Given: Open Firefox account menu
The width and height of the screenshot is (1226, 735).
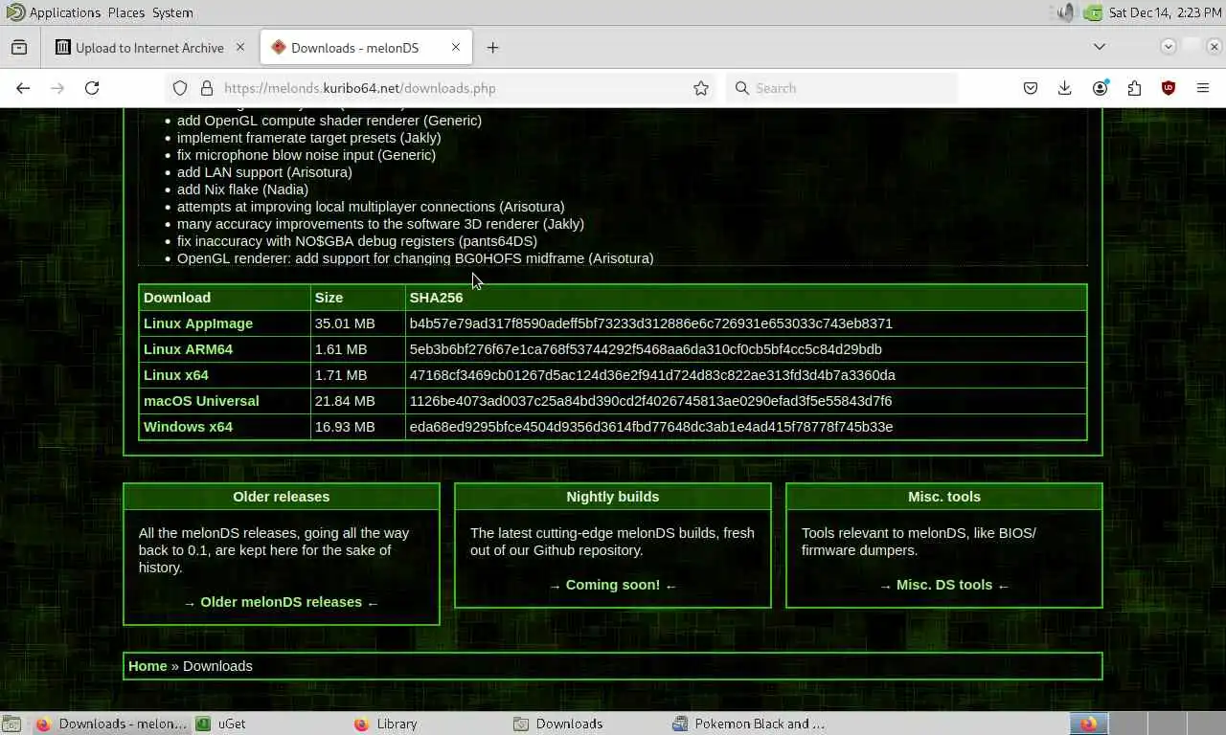Looking at the screenshot, I should click(1100, 88).
